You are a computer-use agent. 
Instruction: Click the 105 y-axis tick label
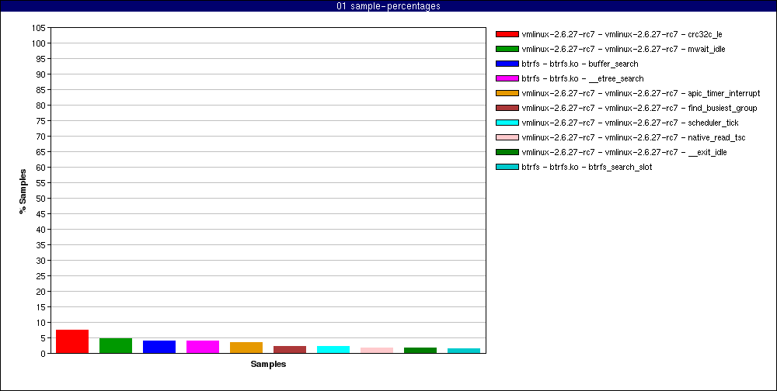coord(40,28)
